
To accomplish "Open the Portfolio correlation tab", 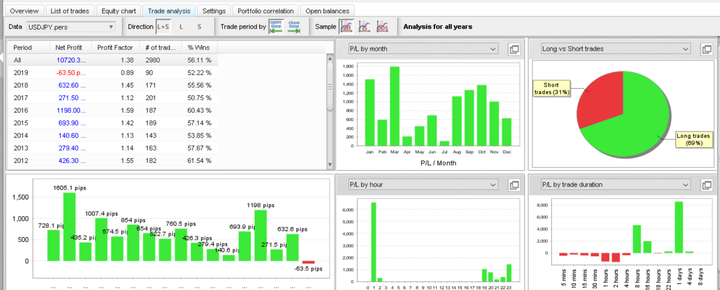I will coord(265,11).
